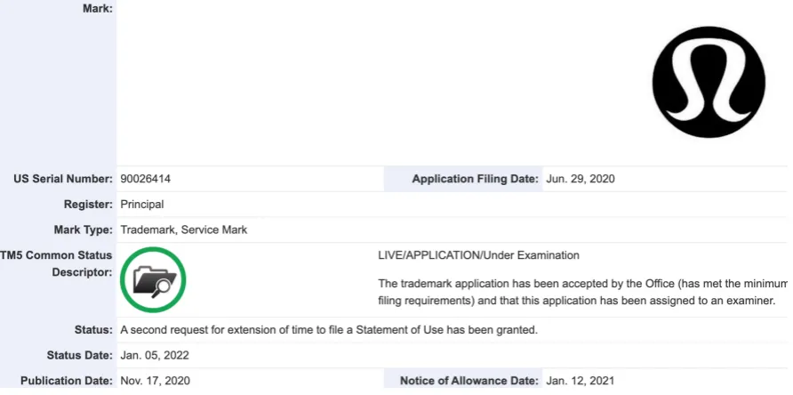This screenshot has width=793, height=395.
Task: Click the examiner assignment description paragraph
Action: tap(582, 292)
